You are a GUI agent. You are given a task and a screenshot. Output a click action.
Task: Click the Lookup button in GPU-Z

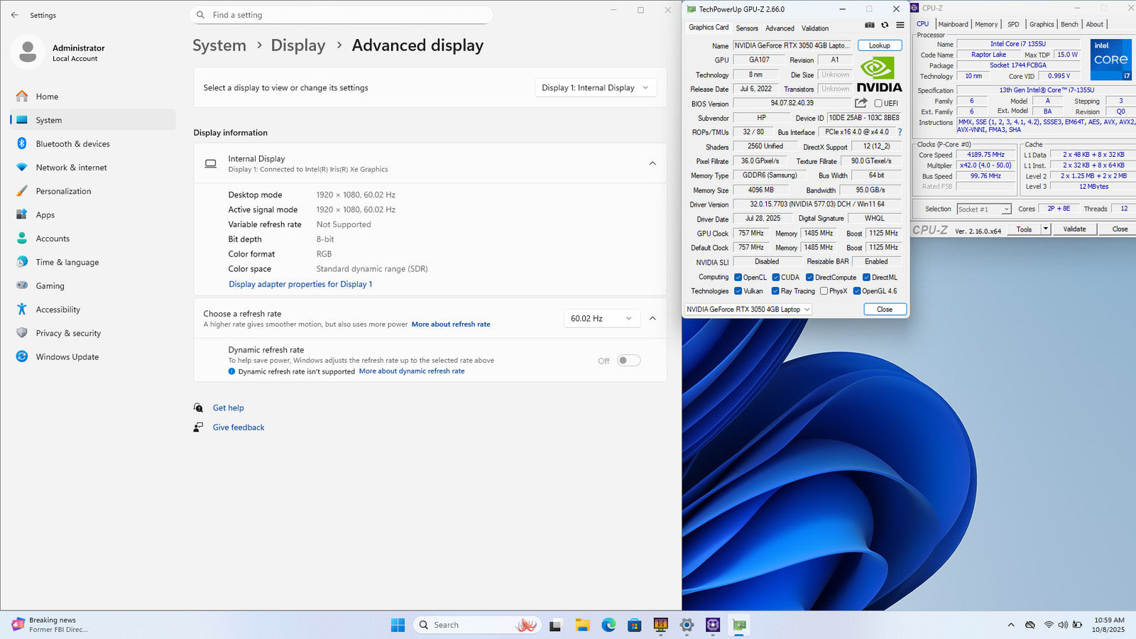[x=879, y=45]
